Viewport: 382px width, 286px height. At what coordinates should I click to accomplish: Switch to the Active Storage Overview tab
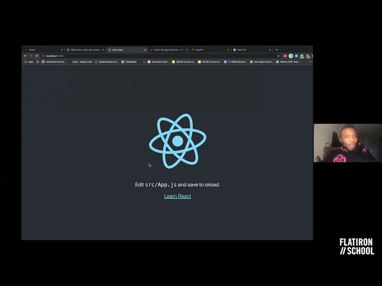click(168, 50)
